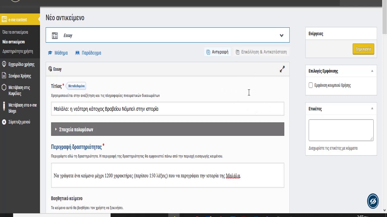Click the Essay section header icon
This screenshot has height=217, width=387.
50,69
